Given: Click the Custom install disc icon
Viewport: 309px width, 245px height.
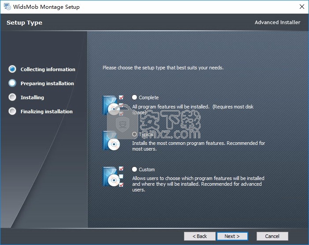Looking at the screenshot, I should click(113, 177).
